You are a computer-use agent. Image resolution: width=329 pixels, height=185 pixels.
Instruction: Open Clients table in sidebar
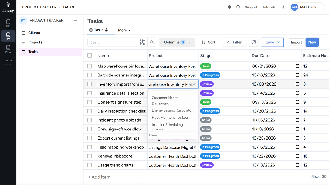pos(50,33)
